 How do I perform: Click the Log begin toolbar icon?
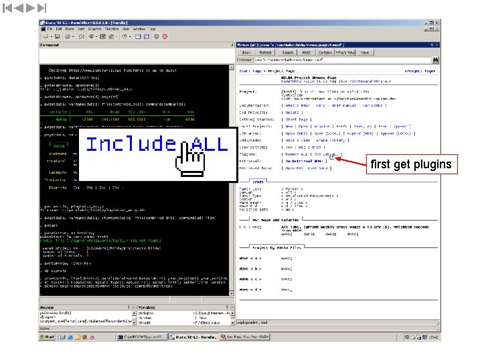[82, 37]
